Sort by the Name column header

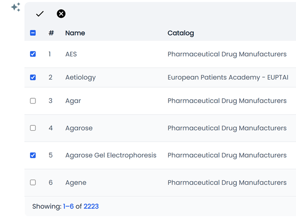click(x=75, y=33)
